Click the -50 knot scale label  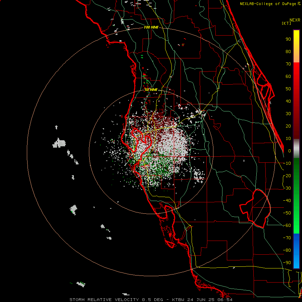tap(287, 213)
